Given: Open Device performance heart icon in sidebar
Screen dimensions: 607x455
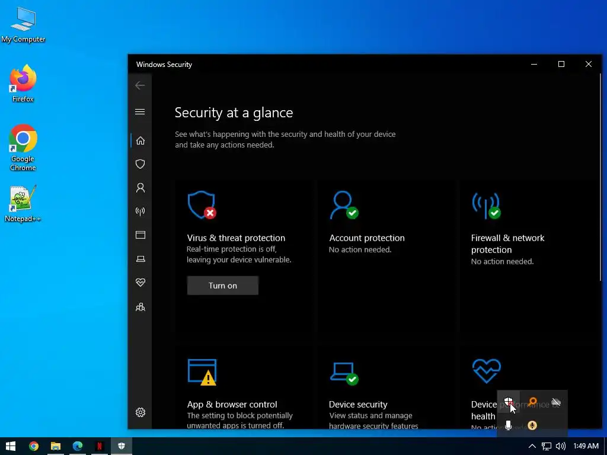Looking at the screenshot, I should click(140, 283).
